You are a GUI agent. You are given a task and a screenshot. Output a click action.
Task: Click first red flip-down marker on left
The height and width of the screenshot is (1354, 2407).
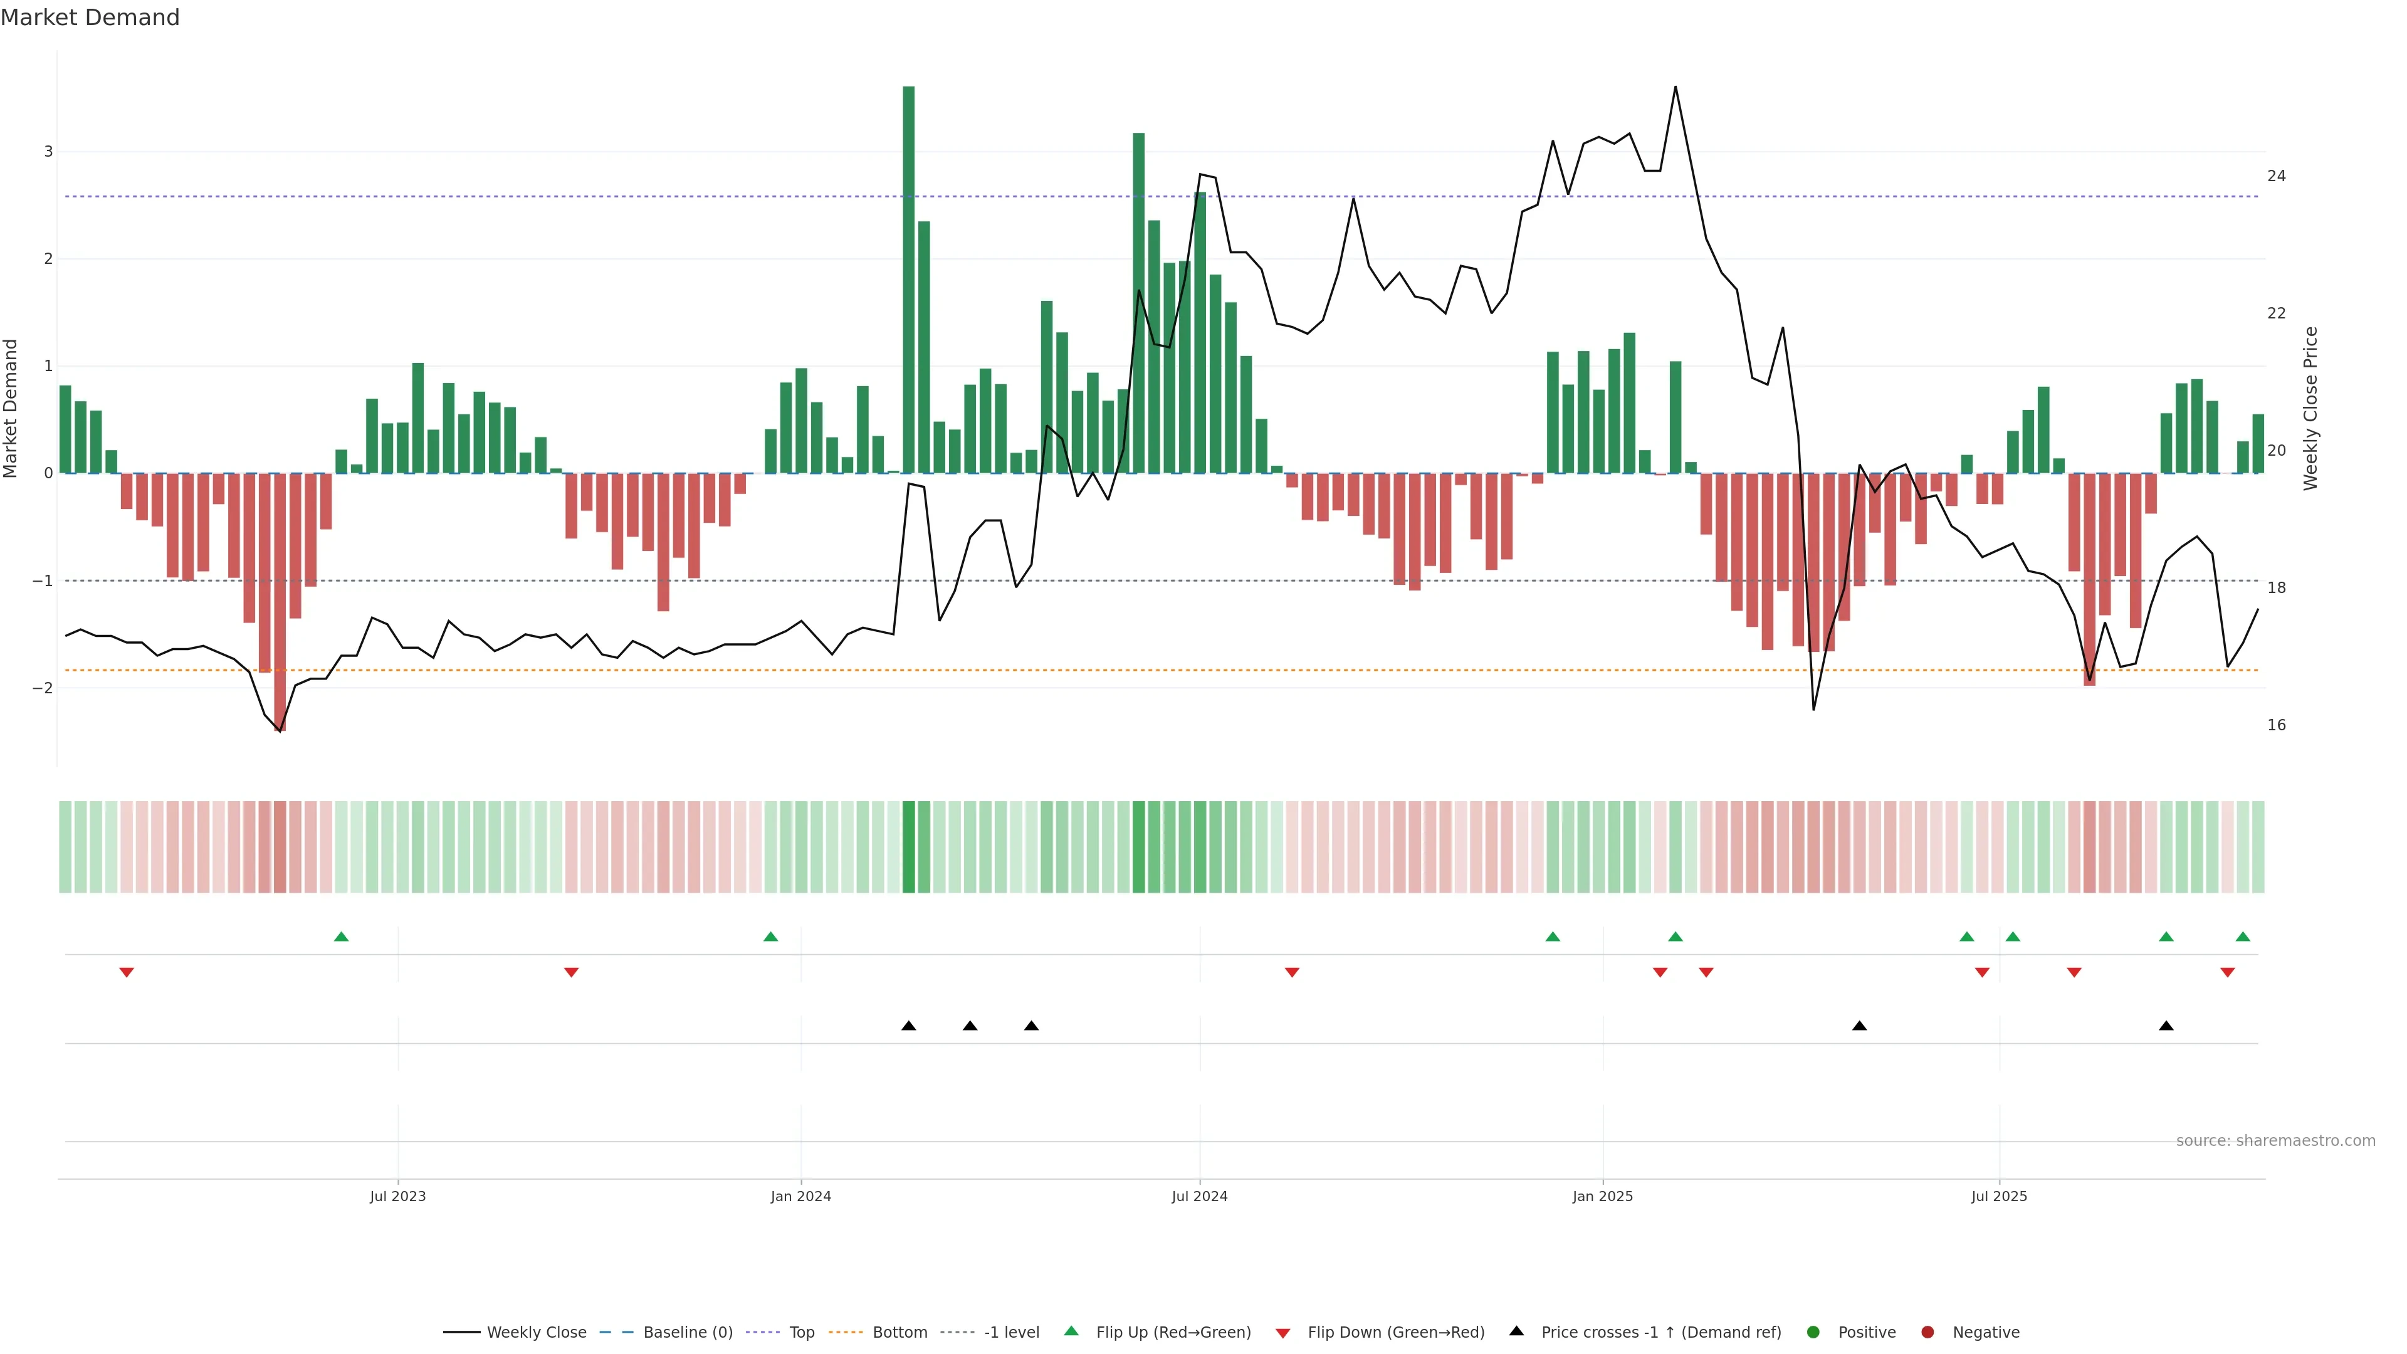[x=127, y=973]
